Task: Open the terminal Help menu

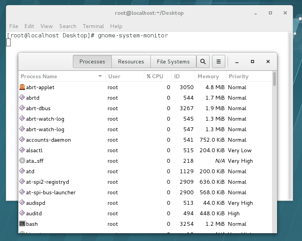Action: pos(116,26)
